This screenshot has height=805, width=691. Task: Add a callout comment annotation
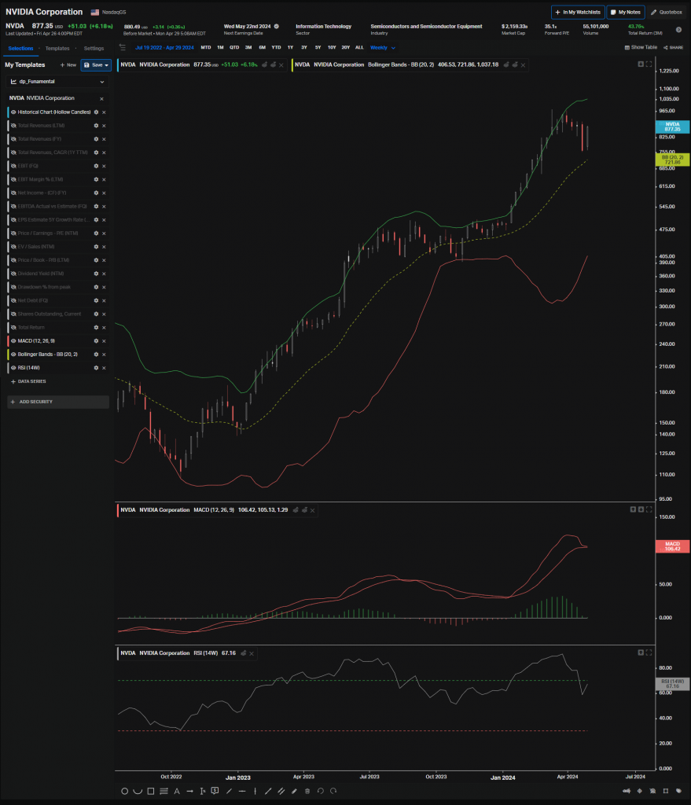click(215, 791)
